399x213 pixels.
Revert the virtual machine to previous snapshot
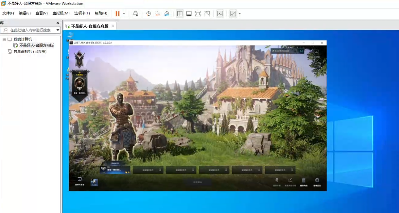point(158,14)
